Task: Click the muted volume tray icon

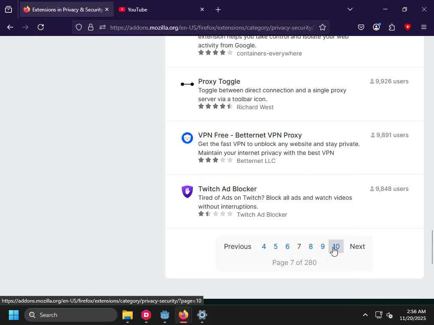Action: (x=389, y=315)
